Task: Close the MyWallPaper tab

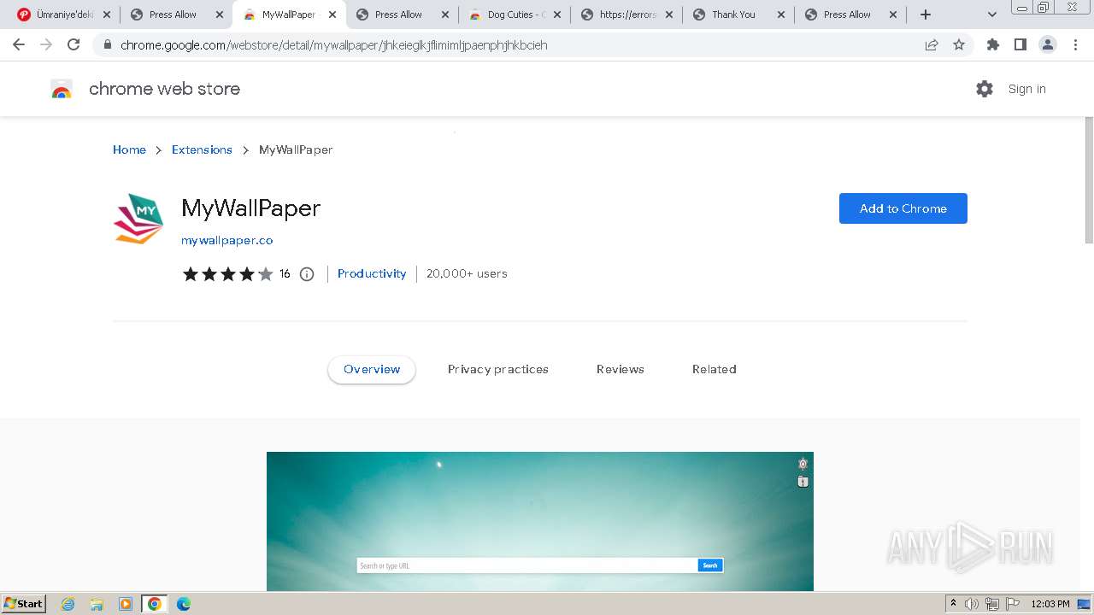Action: pos(332,15)
